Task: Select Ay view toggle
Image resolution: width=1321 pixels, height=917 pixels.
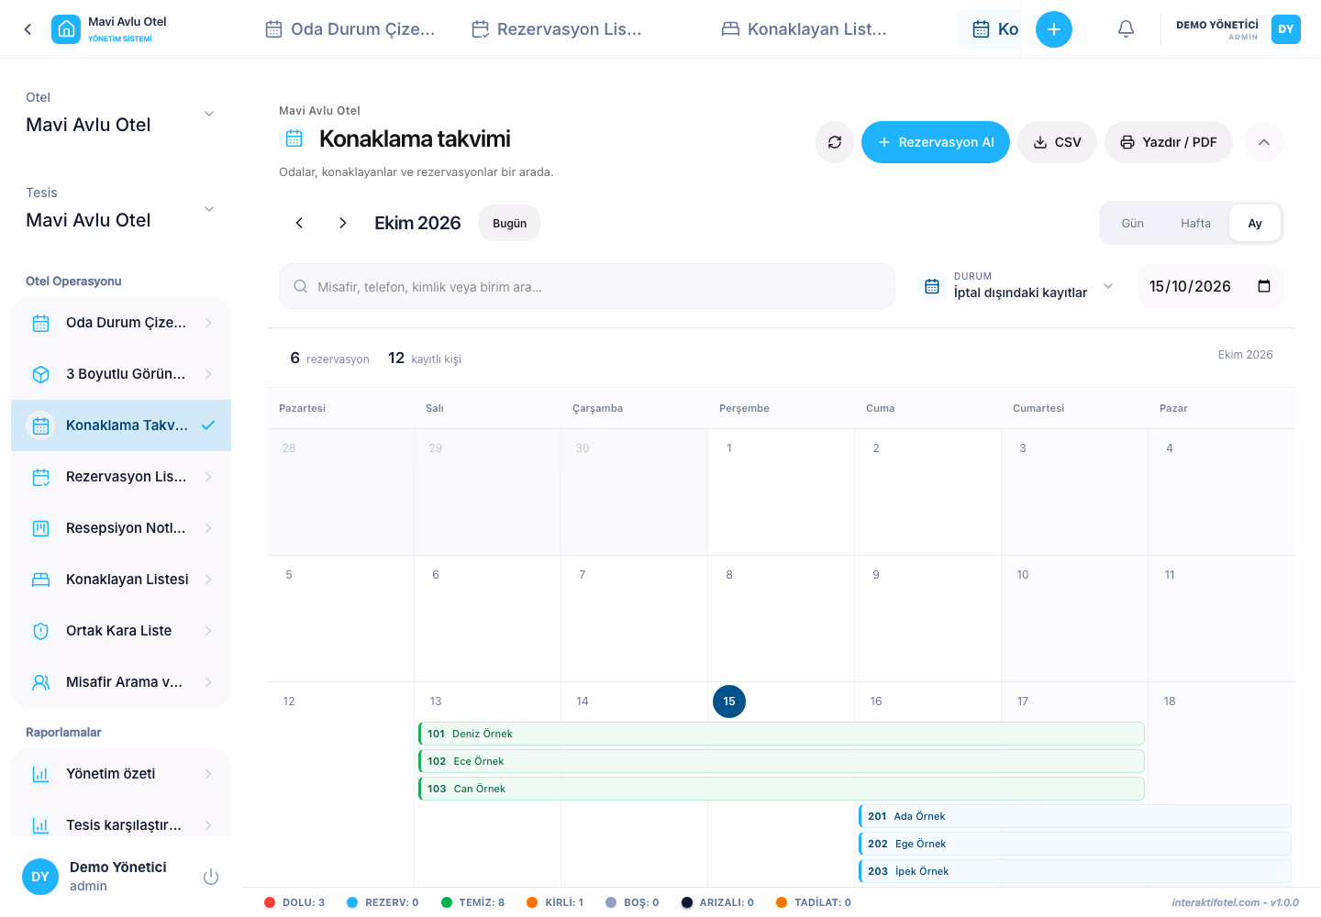Action: pyautogui.click(x=1255, y=223)
